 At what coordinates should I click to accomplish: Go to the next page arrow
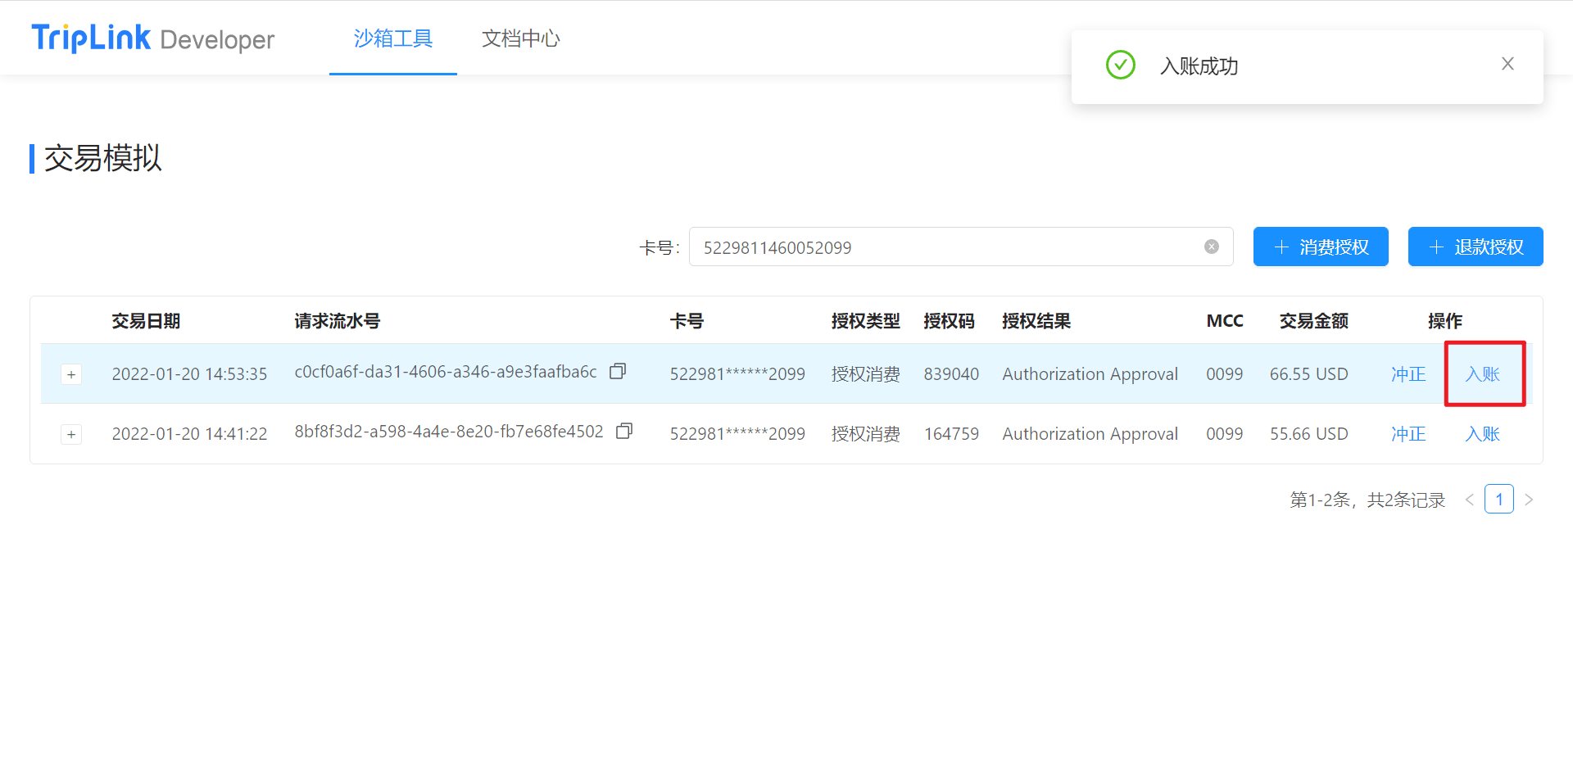1528,500
